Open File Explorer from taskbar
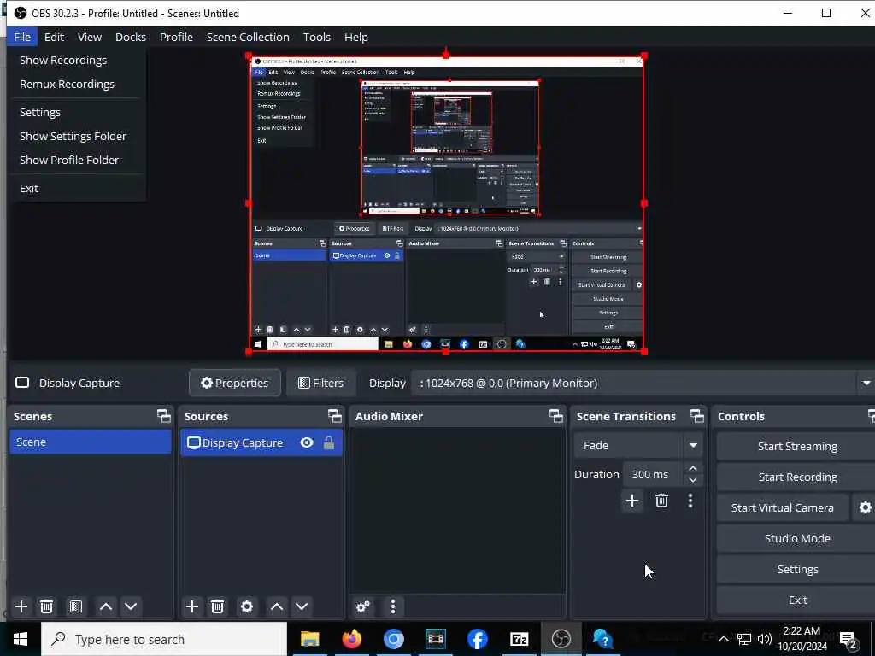Screen dimensions: 875x656 click(x=309, y=639)
